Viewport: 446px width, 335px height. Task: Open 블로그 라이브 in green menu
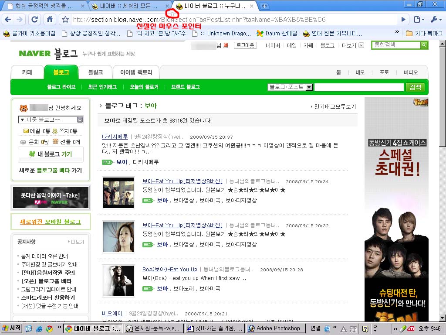coord(61,87)
